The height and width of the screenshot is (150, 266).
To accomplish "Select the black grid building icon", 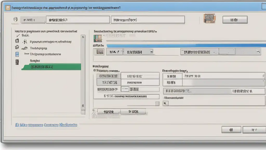I will pos(17,62).
